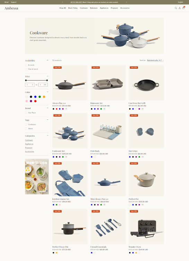
Task: Open the Black Friday menu item
Action: click(x=73, y=8)
